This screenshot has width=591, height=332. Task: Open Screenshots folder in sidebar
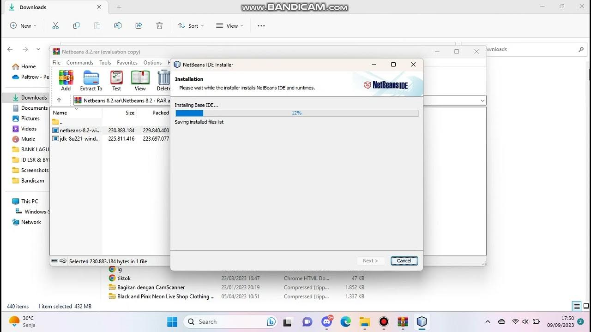30,170
